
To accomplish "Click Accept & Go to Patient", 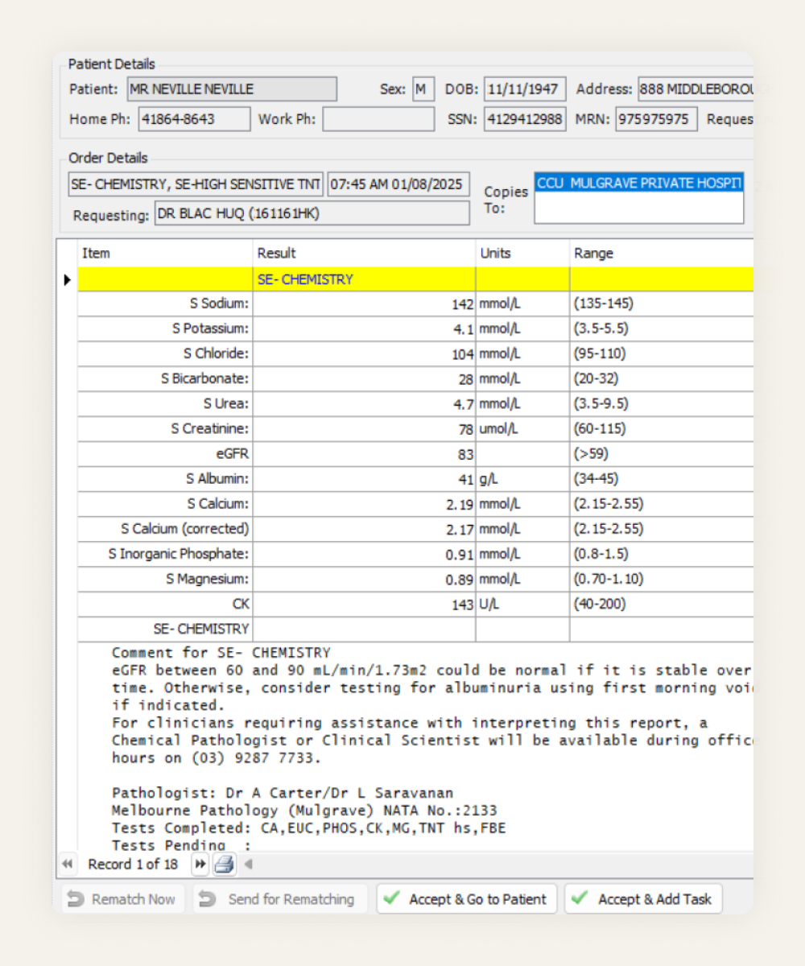I will pyautogui.click(x=467, y=899).
